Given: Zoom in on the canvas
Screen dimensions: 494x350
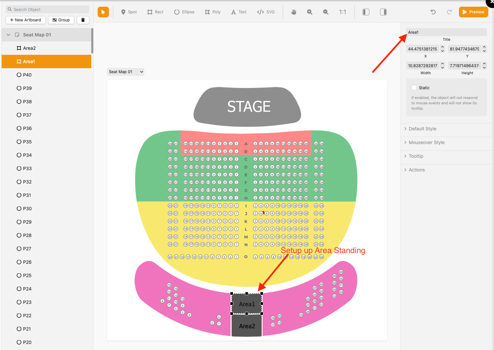Looking at the screenshot, I should coord(310,12).
